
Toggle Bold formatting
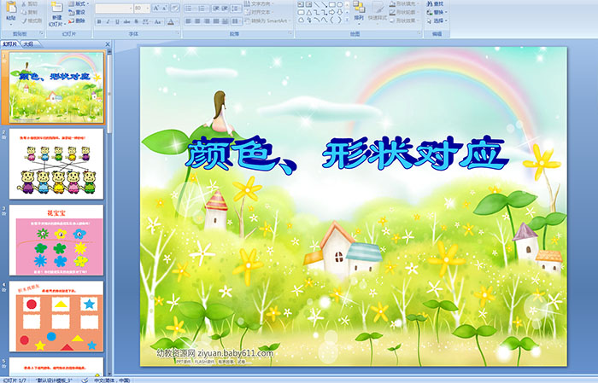(99, 21)
